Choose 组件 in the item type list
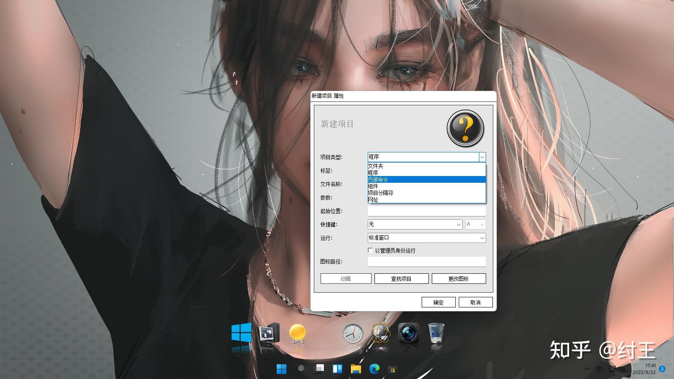Screen dimensions: 674x379 coord(427,186)
